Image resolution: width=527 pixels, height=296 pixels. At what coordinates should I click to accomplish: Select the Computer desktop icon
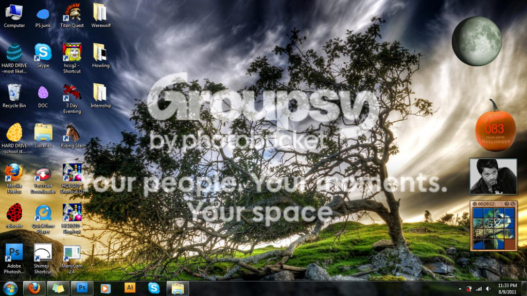pos(14,16)
